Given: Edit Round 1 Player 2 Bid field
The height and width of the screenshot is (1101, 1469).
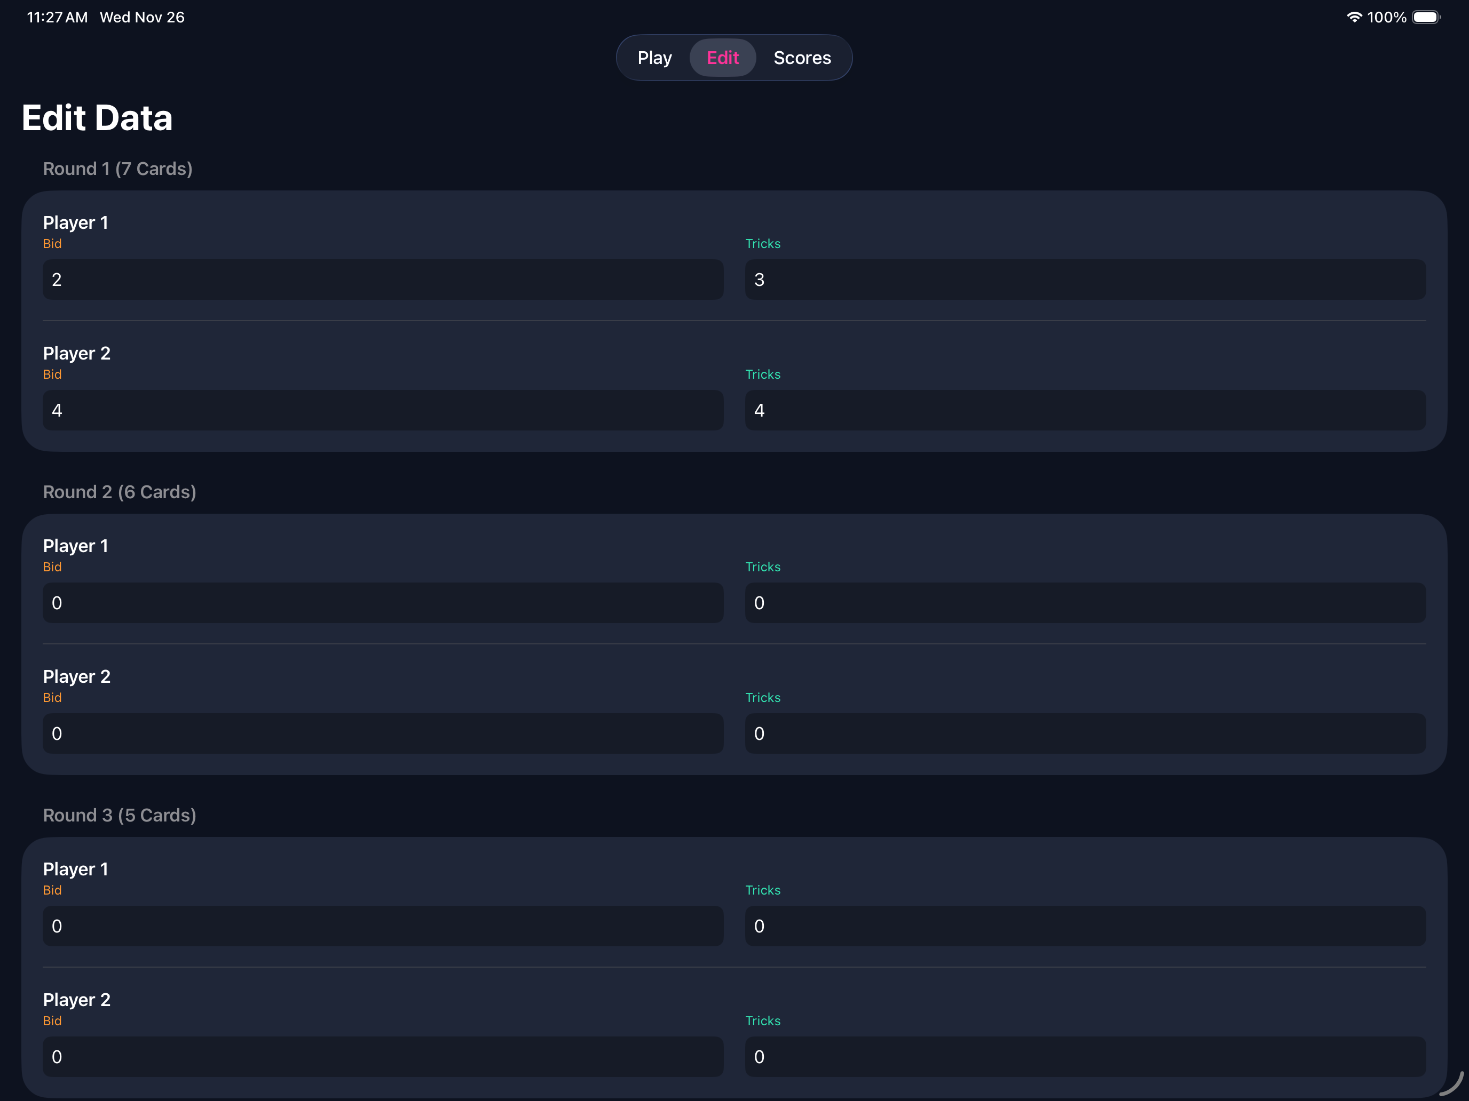Looking at the screenshot, I should (x=383, y=410).
